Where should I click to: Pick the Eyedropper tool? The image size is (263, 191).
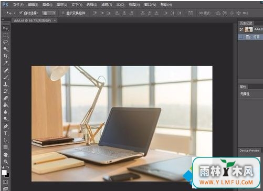[x=5, y=63]
